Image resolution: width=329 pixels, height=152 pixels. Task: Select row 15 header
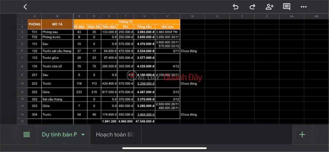(x=22, y=121)
